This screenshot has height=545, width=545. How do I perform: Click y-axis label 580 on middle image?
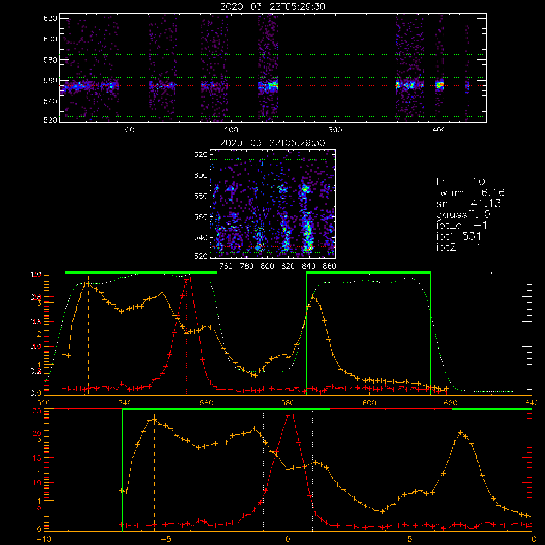(x=201, y=196)
